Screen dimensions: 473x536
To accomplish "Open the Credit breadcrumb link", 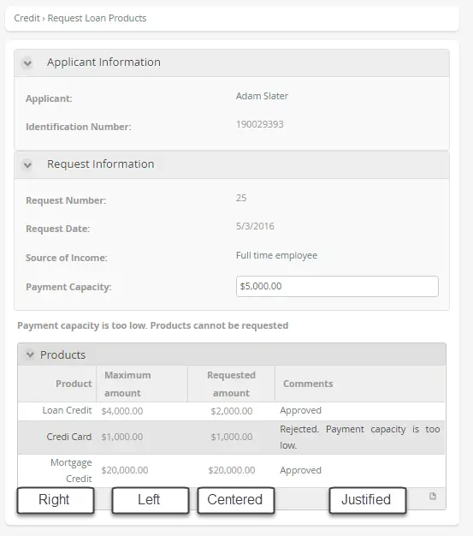I will [27, 18].
